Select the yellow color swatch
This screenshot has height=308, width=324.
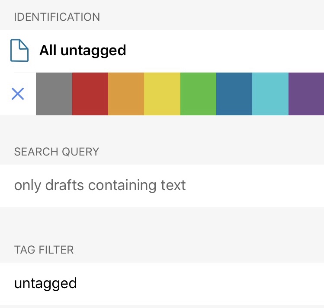click(x=162, y=94)
